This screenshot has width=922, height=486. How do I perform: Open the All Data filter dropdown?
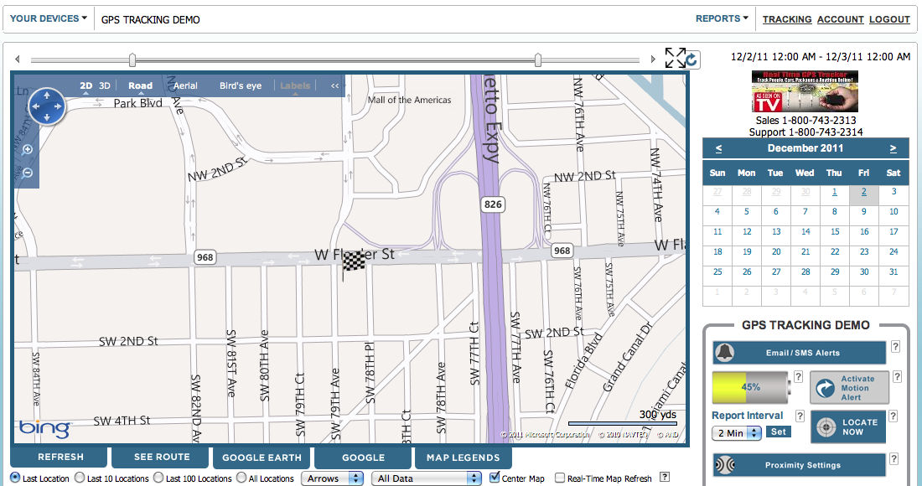click(427, 478)
